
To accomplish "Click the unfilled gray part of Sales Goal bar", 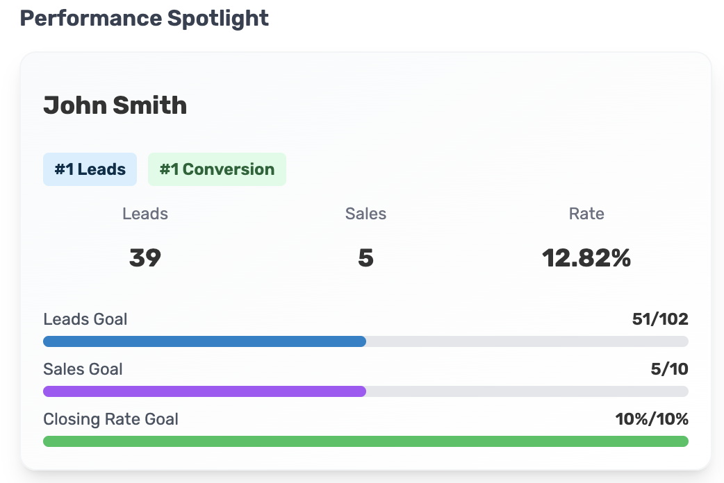I will click(x=527, y=391).
